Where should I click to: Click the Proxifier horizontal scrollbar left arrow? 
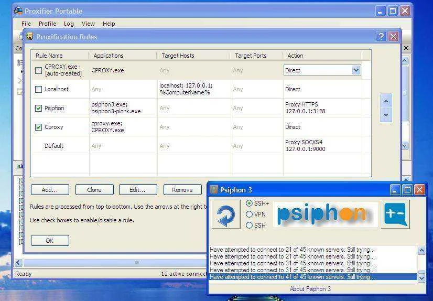pos(18,262)
